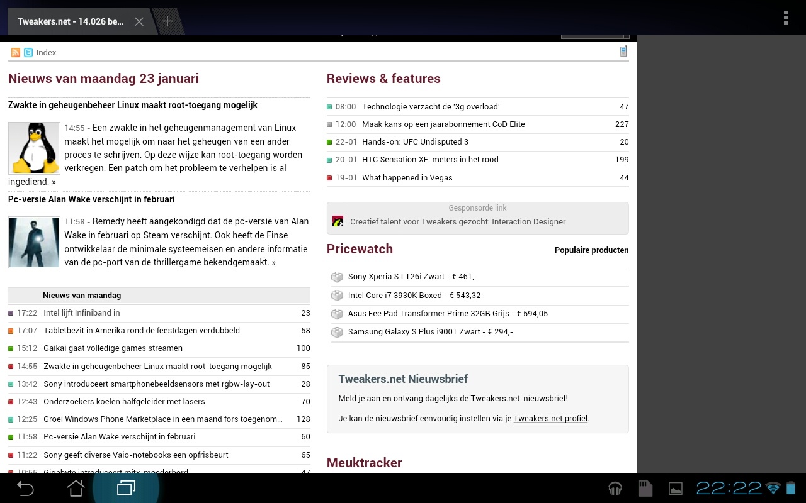This screenshot has width=806, height=503.
Task: Open the Index link
Action: click(46, 53)
